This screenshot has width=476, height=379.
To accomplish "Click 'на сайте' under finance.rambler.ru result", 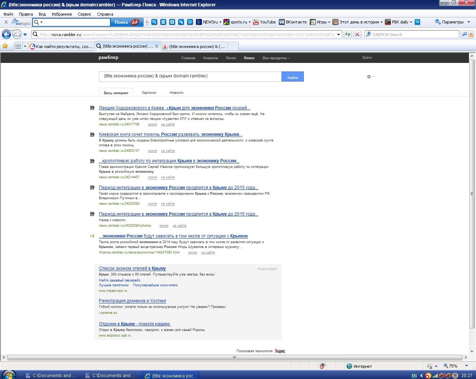I will click(208, 252).
